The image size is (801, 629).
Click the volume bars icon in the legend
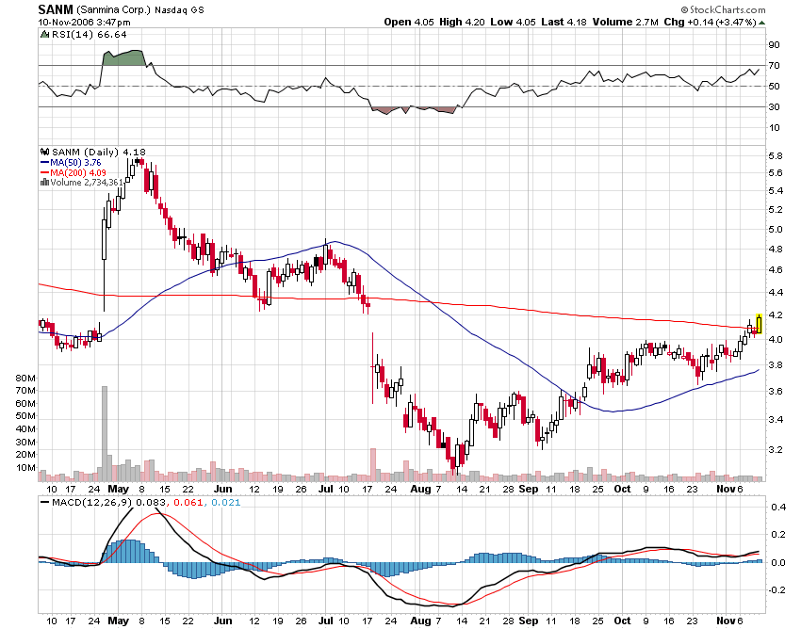[x=45, y=183]
